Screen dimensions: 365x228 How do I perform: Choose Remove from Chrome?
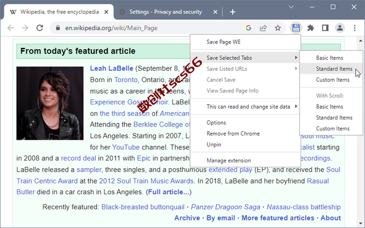point(246,133)
